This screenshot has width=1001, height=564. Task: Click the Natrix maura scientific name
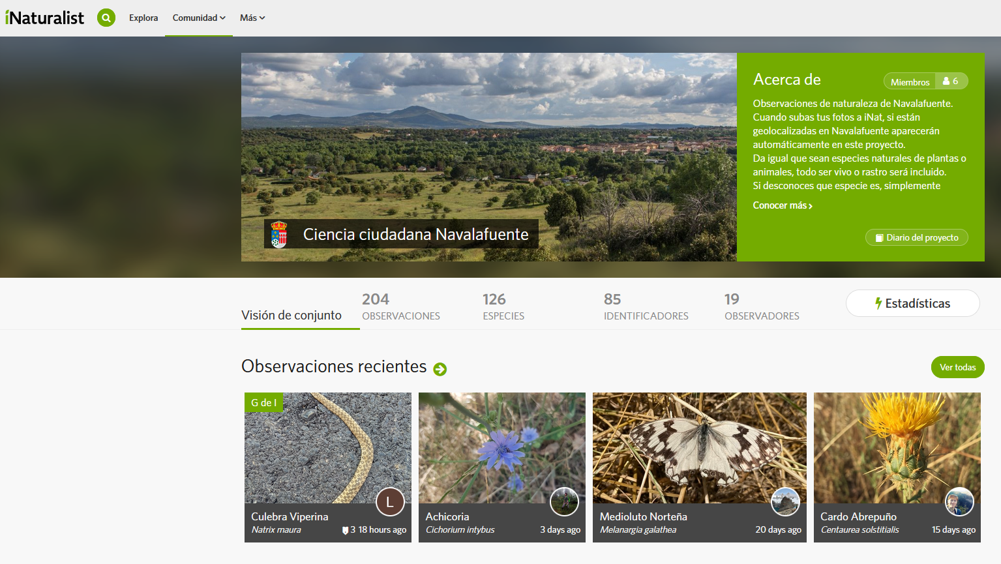pos(276,529)
